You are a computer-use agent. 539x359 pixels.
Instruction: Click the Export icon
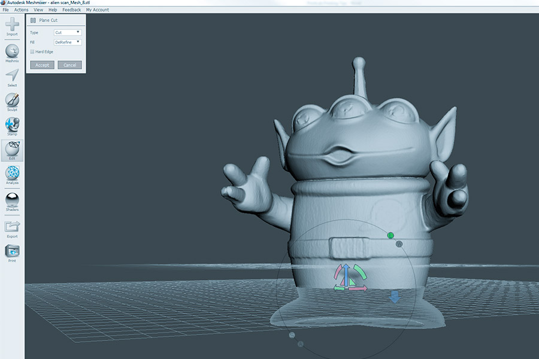click(12, 227)
